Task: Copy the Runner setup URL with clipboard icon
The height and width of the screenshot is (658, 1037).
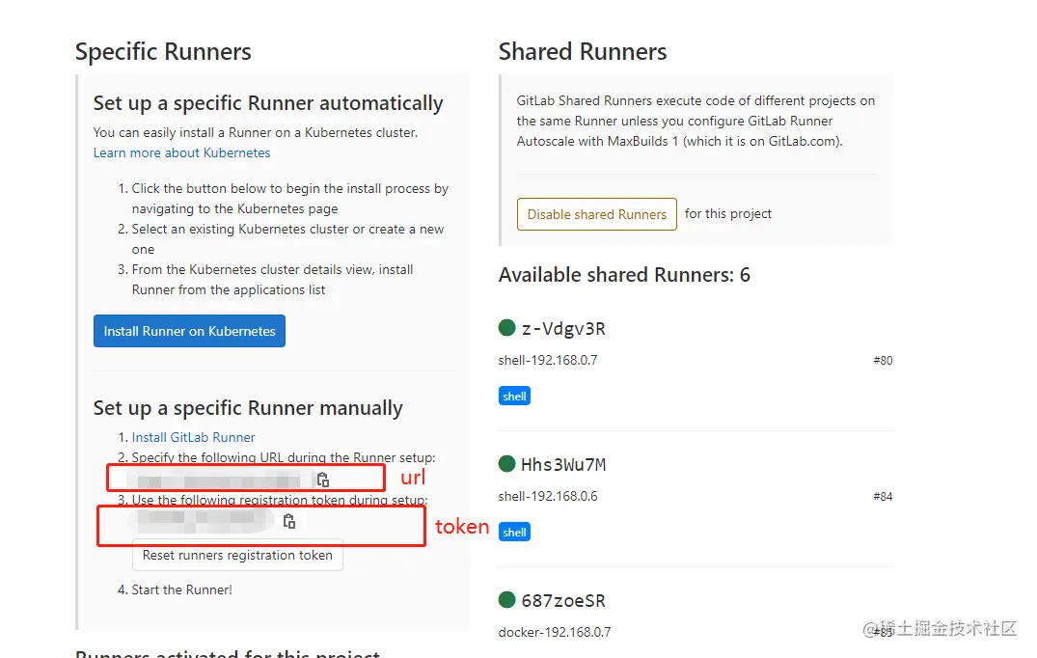Action: (x=323, y=480)
